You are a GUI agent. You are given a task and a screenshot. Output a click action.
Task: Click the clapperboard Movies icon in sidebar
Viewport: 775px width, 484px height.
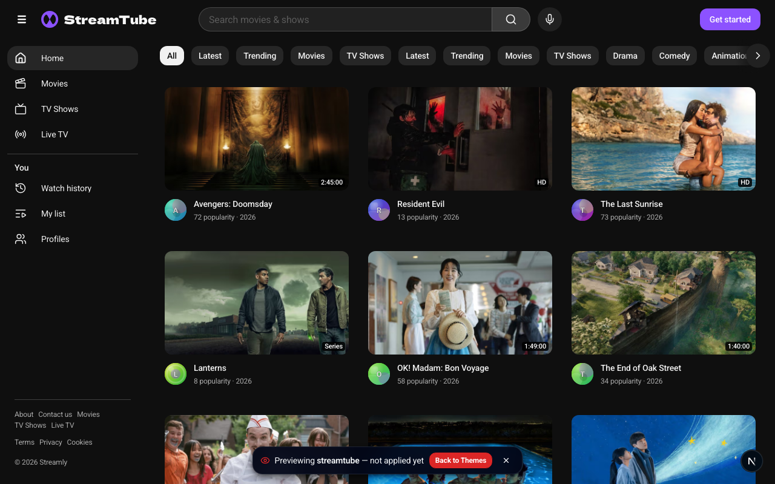pos(21,83)
